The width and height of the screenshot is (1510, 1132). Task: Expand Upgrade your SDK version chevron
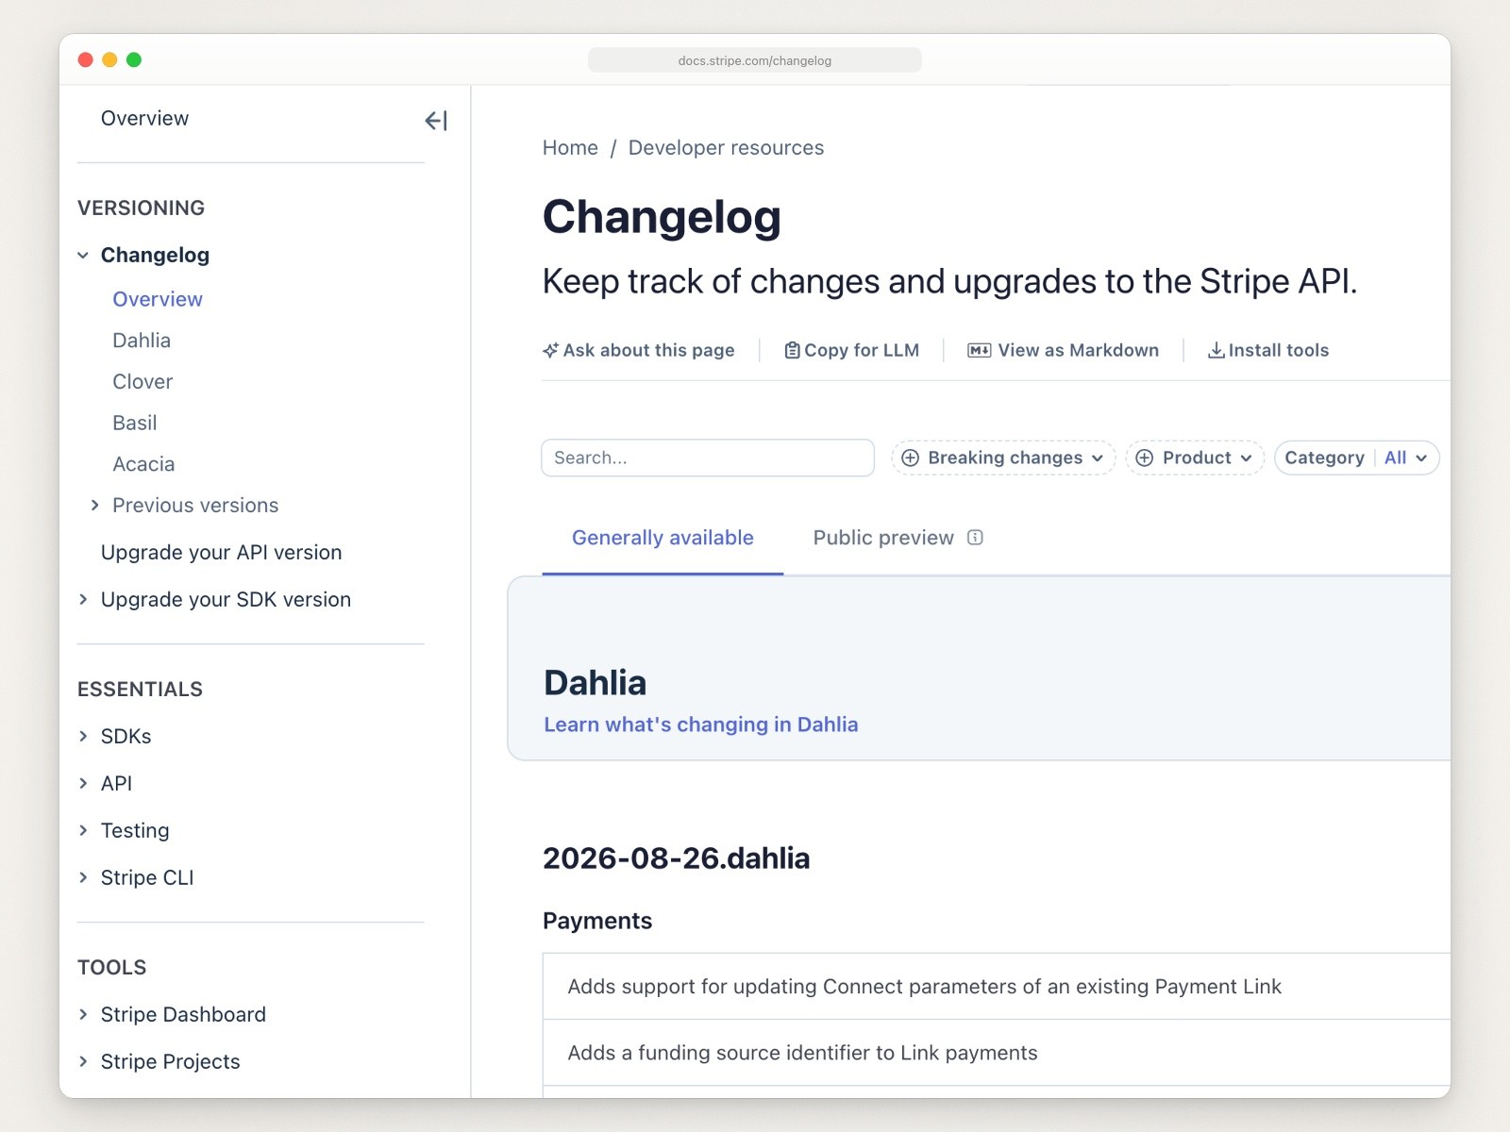(x=83, y=600)
